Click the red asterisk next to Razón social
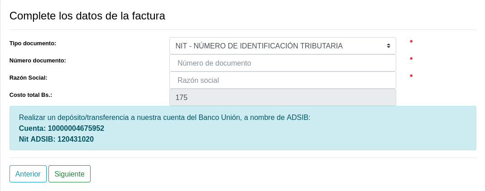 (x=411, y=77)
